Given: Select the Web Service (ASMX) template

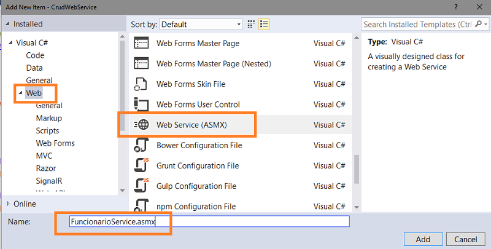Looking at the screenshot, I should point(240,125).
